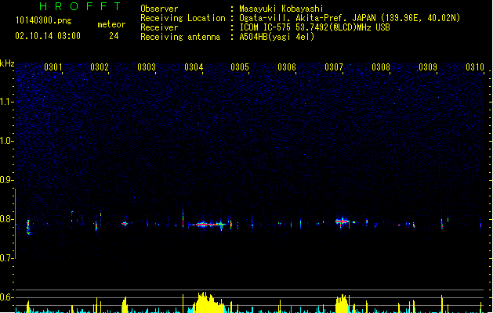
Task: Click the yellow intensity peak below 0307
Action: pyautogui.click(x=342, y=304)
